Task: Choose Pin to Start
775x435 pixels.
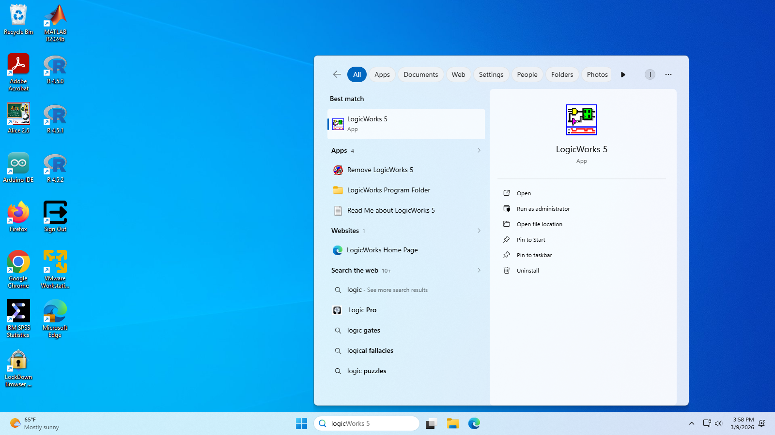Action: [x=582, y=240]
